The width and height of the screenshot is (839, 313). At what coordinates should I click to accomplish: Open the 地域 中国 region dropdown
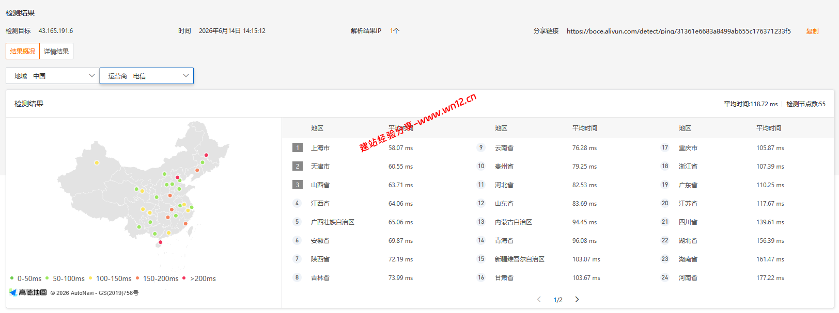52,76
